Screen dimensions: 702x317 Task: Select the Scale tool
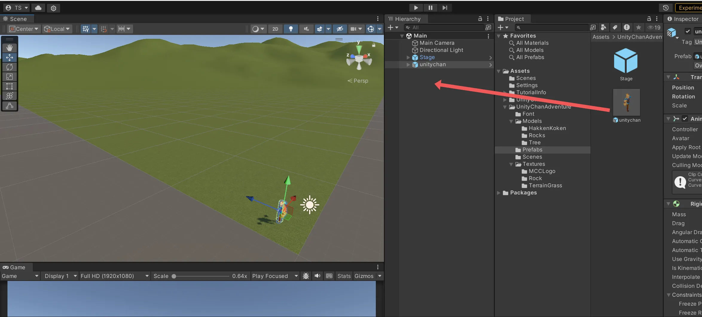click(10, 77)
